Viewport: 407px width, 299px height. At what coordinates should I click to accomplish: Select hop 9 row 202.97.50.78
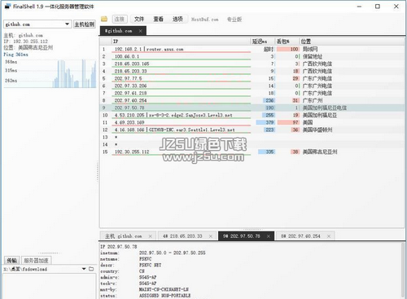coord(252,108)
